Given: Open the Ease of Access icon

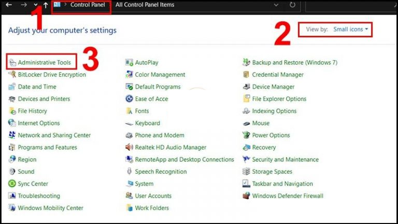Looking at the screenshot, I should (129, 99).
